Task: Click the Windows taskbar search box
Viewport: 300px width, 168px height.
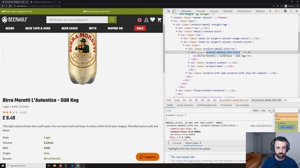Action: (26, 166)
